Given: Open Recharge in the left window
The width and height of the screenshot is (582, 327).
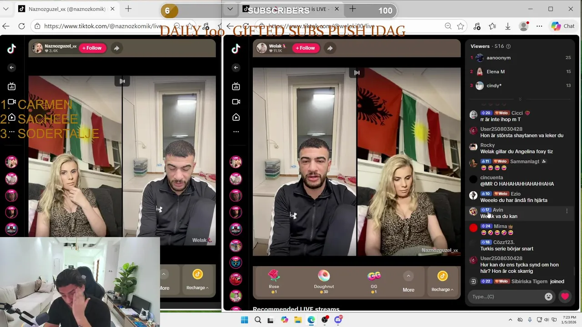Looking at the screenshot, I should pyautogui.click(x=197, y=279).
